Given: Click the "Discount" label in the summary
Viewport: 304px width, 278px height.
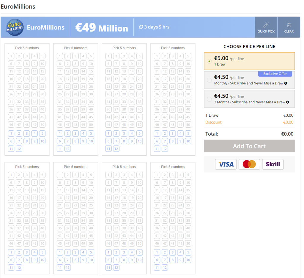Looking at the screenshot, I should click(213, 122).
